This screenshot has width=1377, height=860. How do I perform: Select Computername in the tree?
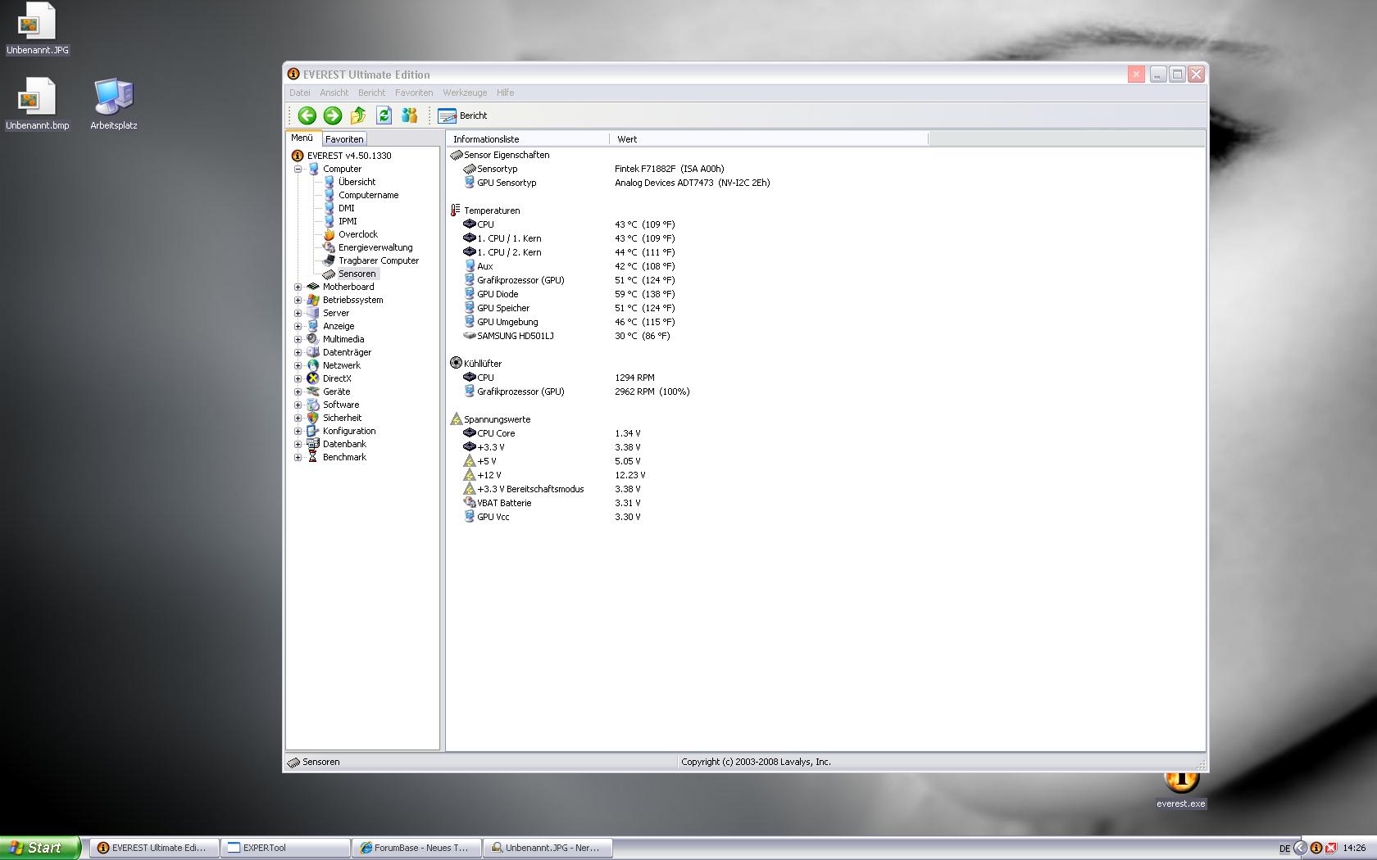(368, 195)
